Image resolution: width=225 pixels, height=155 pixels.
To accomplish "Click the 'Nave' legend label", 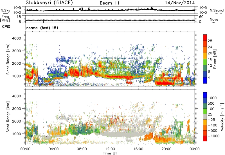I will coord(214,19).
